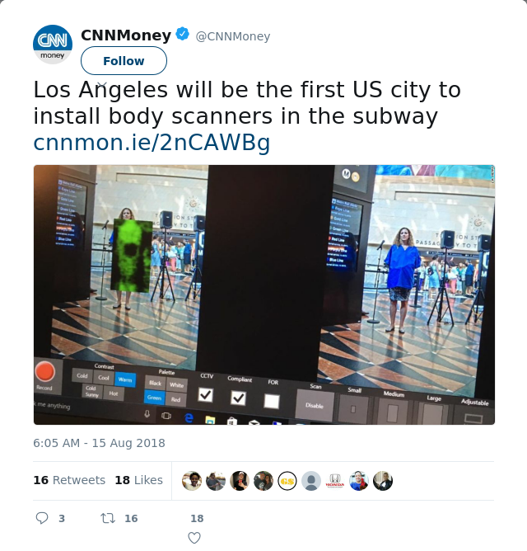Open the CNNMoney profile avatar
The image size is (527, 551).
pyautogui.click(x=53, y=45)
